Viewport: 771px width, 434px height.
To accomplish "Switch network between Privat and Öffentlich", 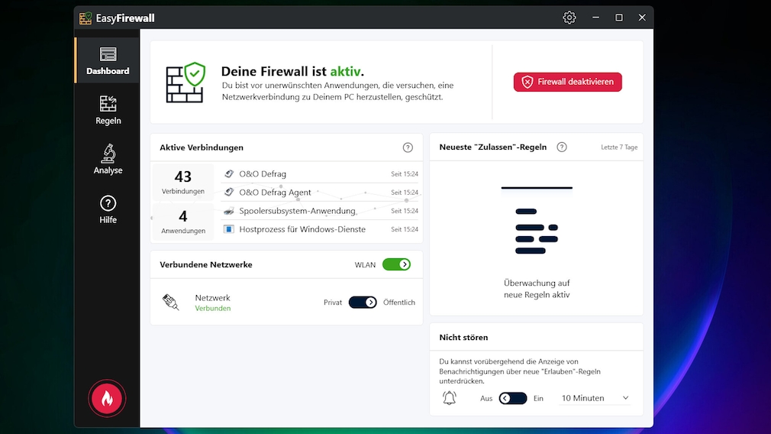I will 363,303.
